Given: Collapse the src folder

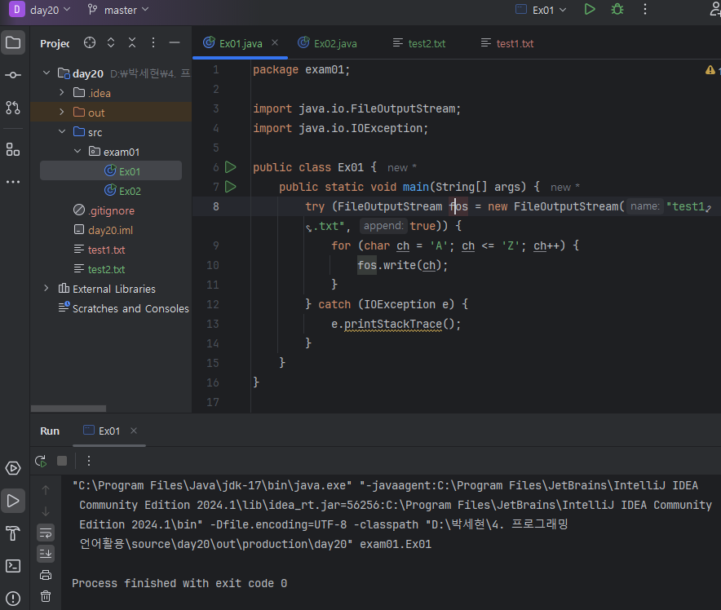Looking at the screenshot, I should tap(62, 132).
